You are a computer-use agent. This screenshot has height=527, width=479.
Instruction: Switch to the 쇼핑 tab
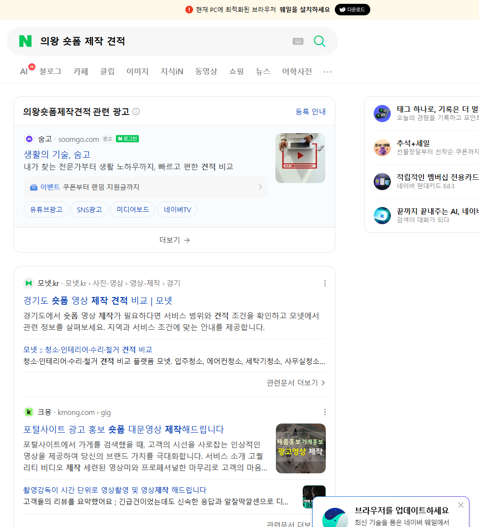tap(236, 71)
